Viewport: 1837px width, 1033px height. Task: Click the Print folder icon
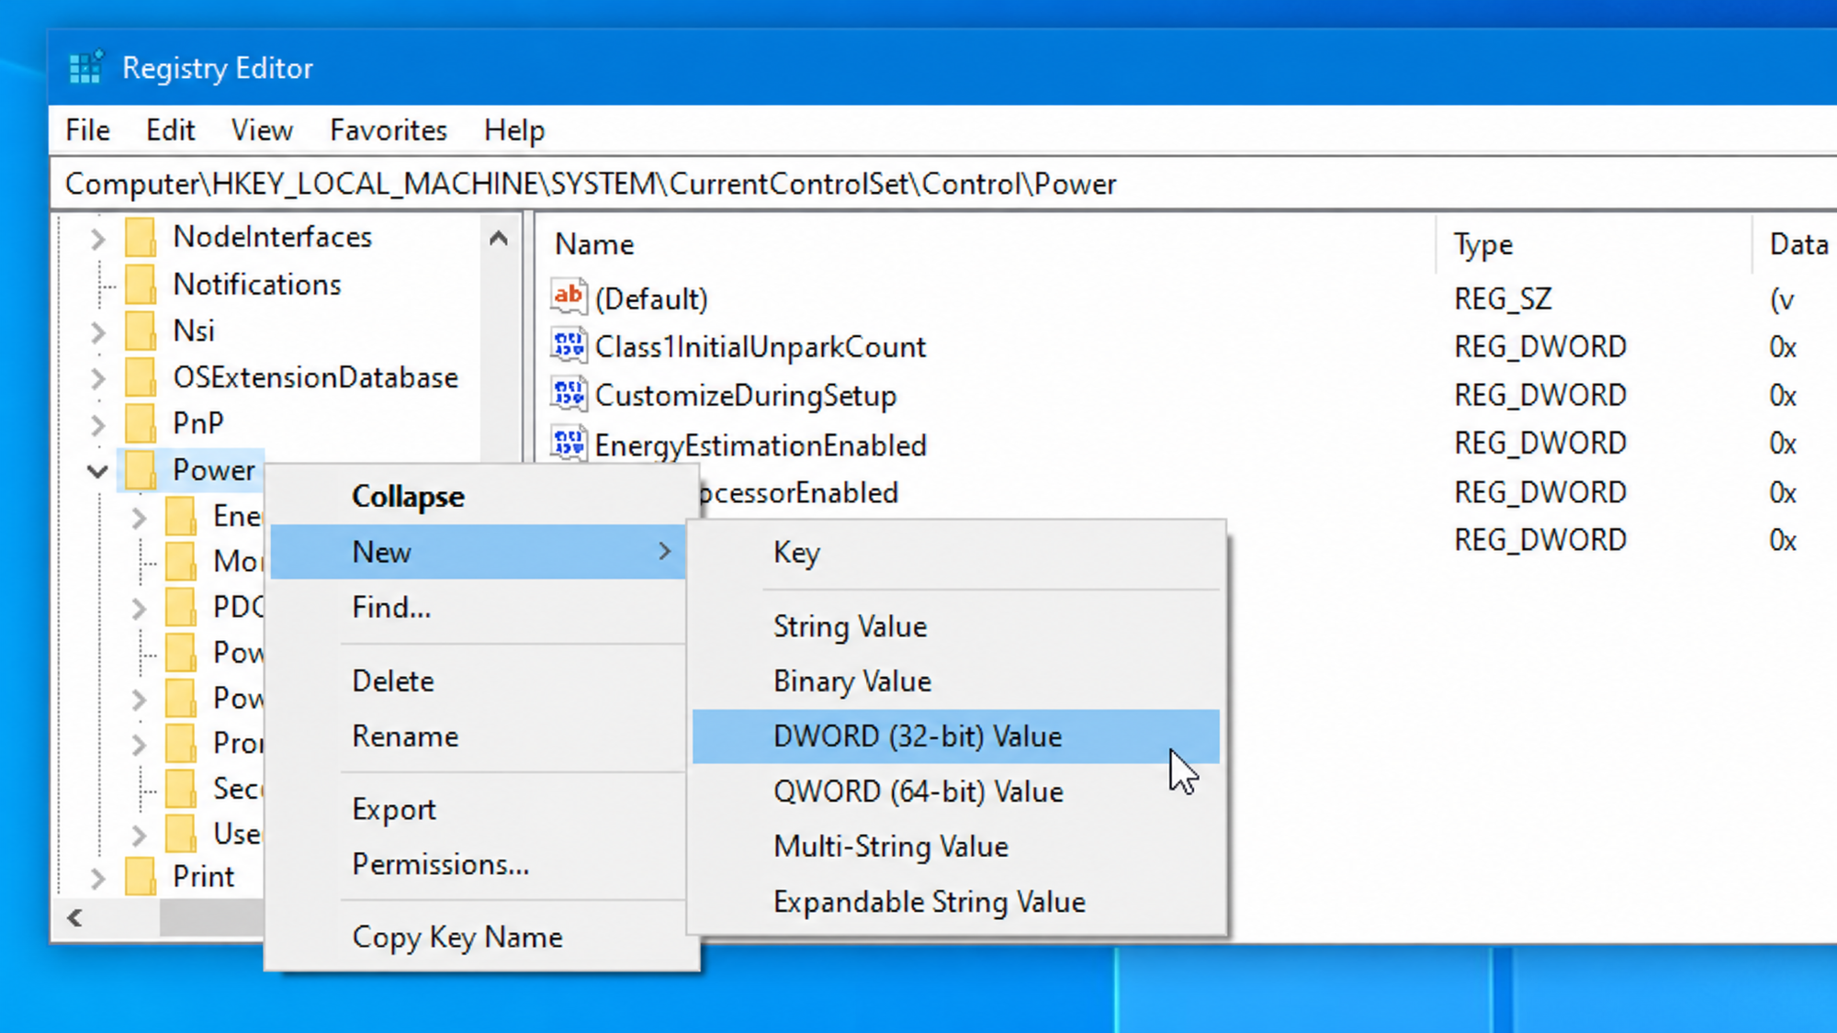tap(141, 877)
